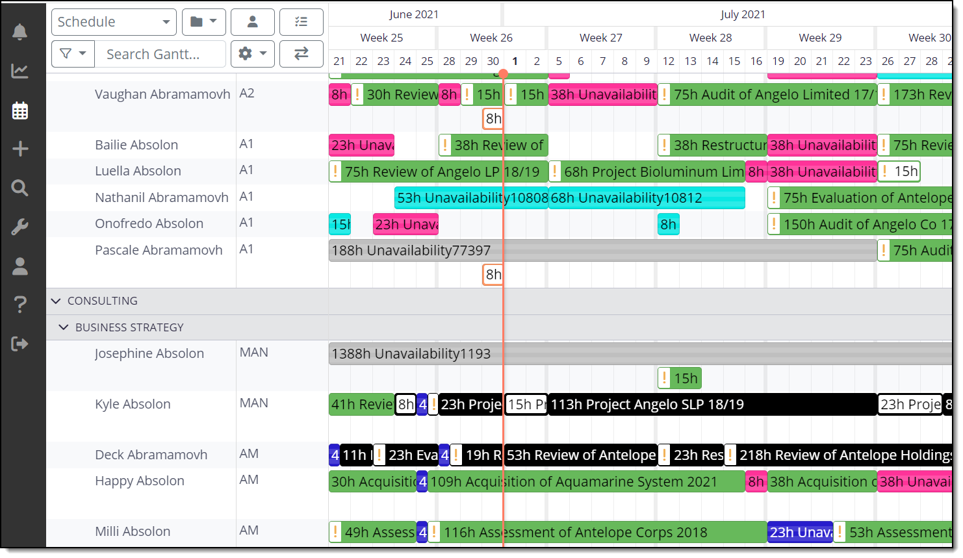Viewport: 963px width, 558px height.
Task: Select resource Kyle Absolon
Action: coord(133,404)
